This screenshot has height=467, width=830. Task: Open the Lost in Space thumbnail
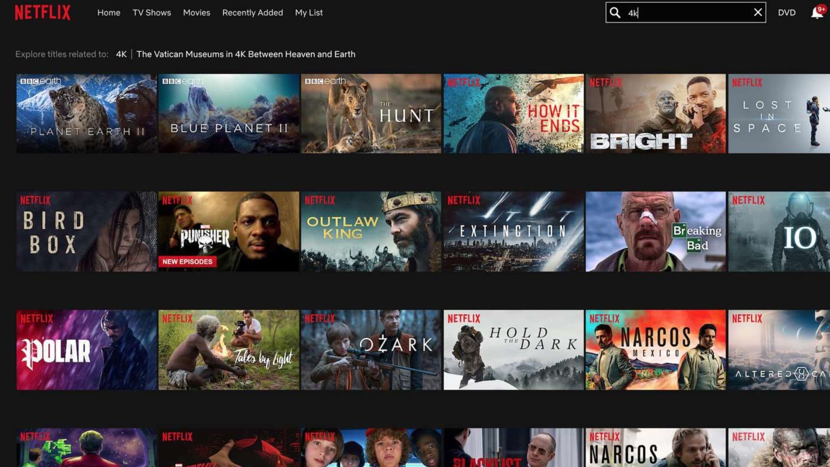tap(779, 113)
